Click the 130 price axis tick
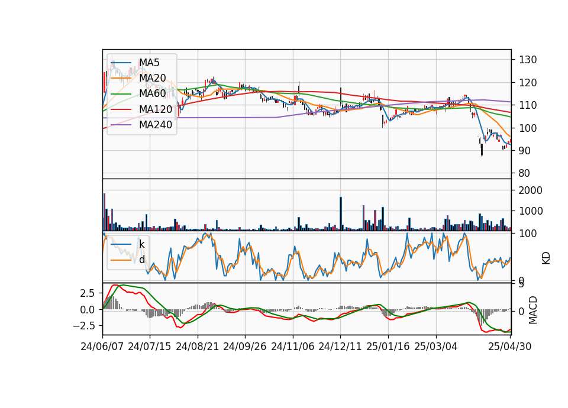The width and height of the screenshot is (568, 408). 528,60
